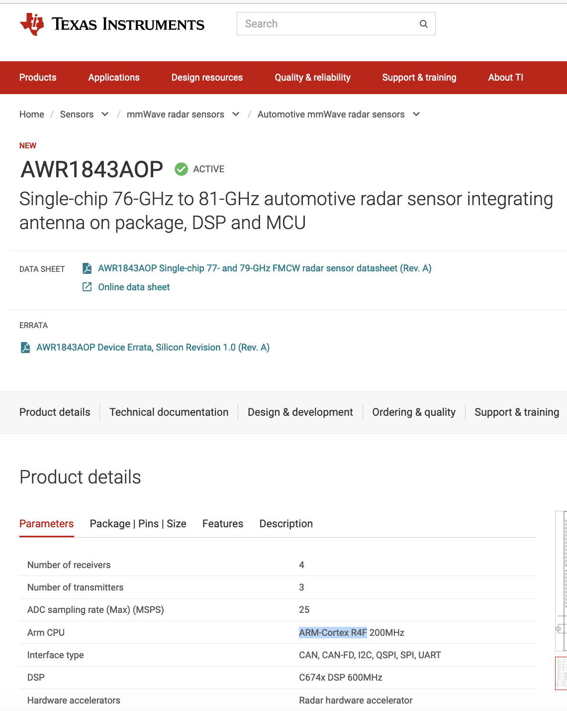Switch to the Features tab
Image resolution: width=567 pixels, height=711 pixels.
click(x=223, y=524)
